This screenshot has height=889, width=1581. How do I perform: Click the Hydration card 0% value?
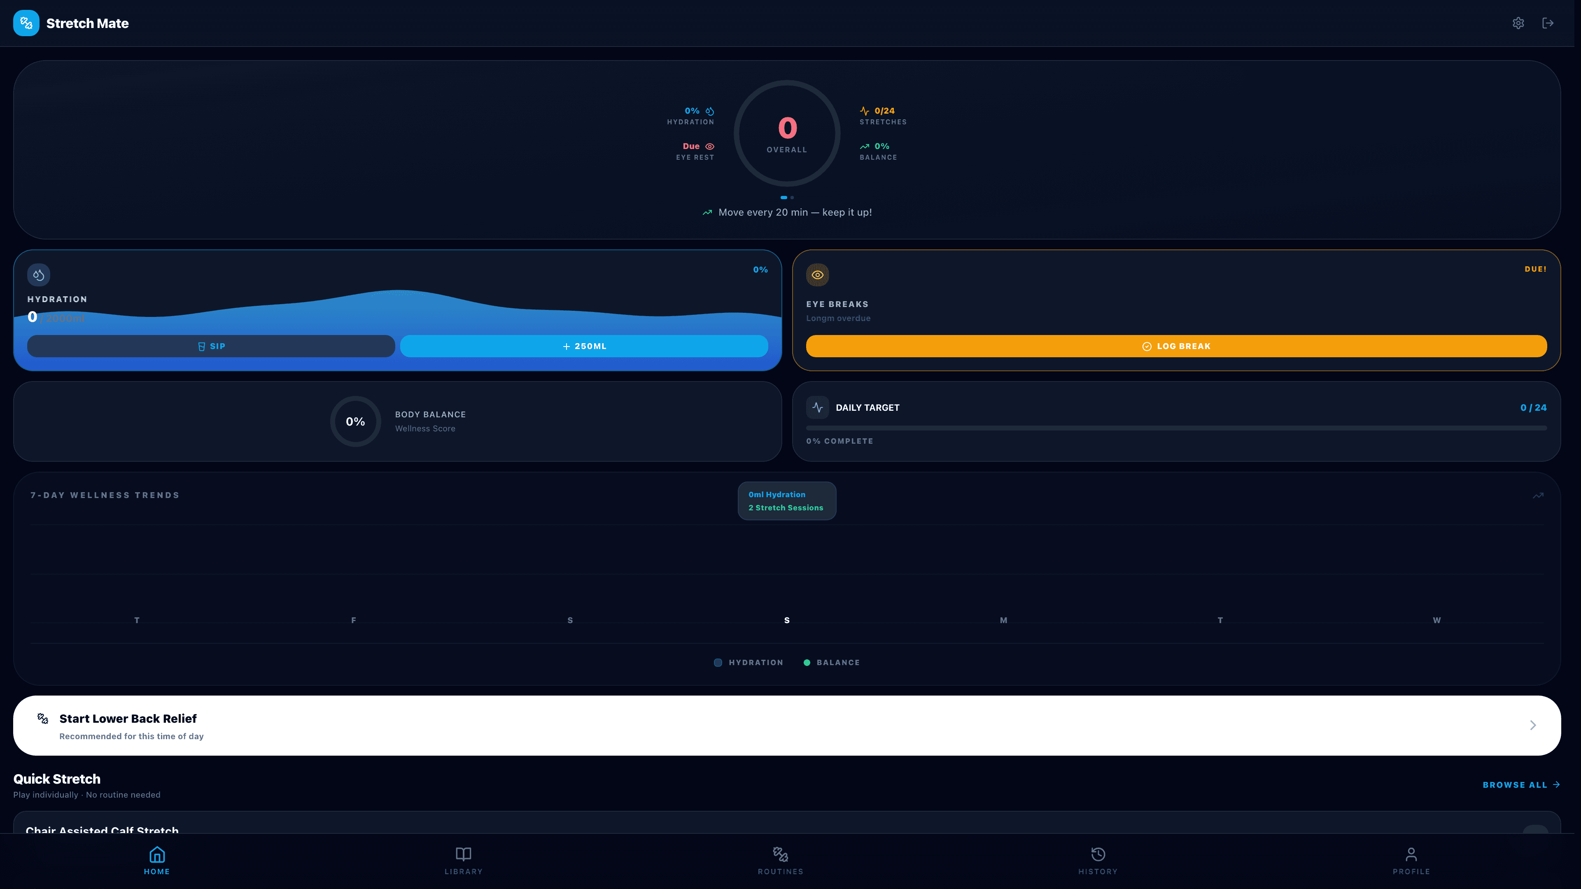pyautogui.click(x=760, y=270)
